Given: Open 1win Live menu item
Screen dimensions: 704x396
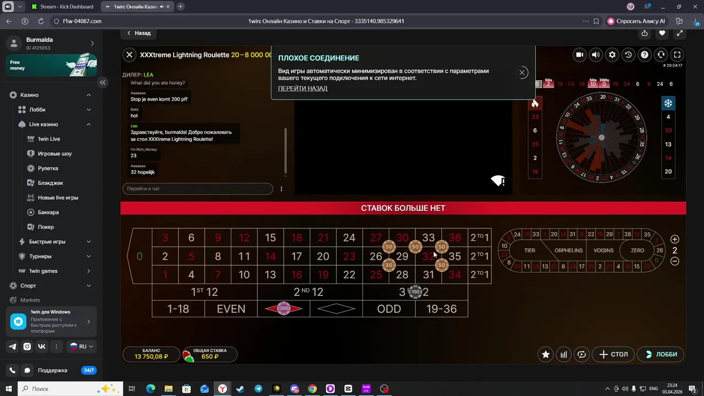Looking at the screenshot, I should click(x=49, y=139).
